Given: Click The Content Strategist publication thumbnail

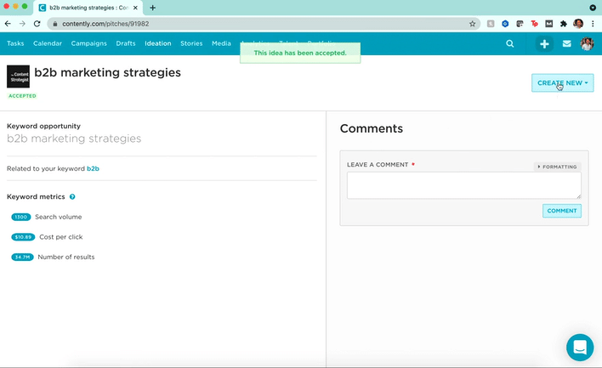Looking at the screenshot, I should pos(18,76).
